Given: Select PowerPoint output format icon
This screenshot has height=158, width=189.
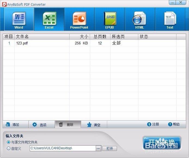Looking at the screenshot, I should pyautogui.click(x=79, y=19).
